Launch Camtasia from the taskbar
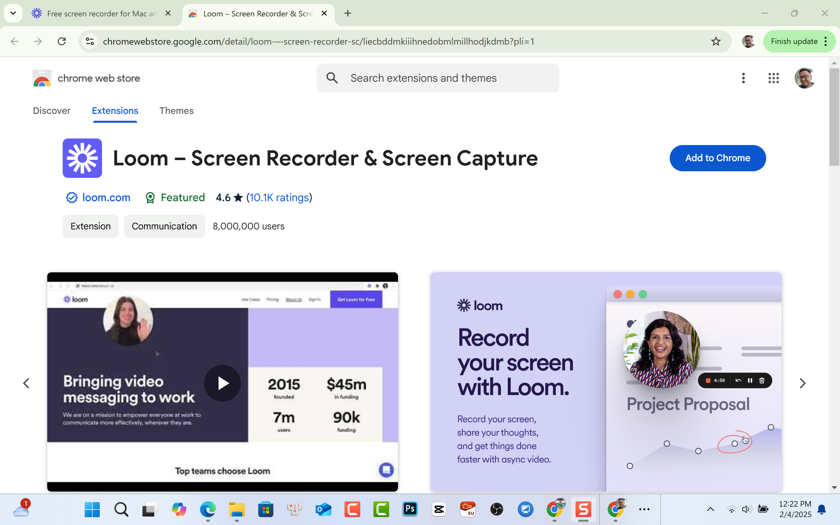Viewport: 840px width, 525px height. (x=381, y=509)
